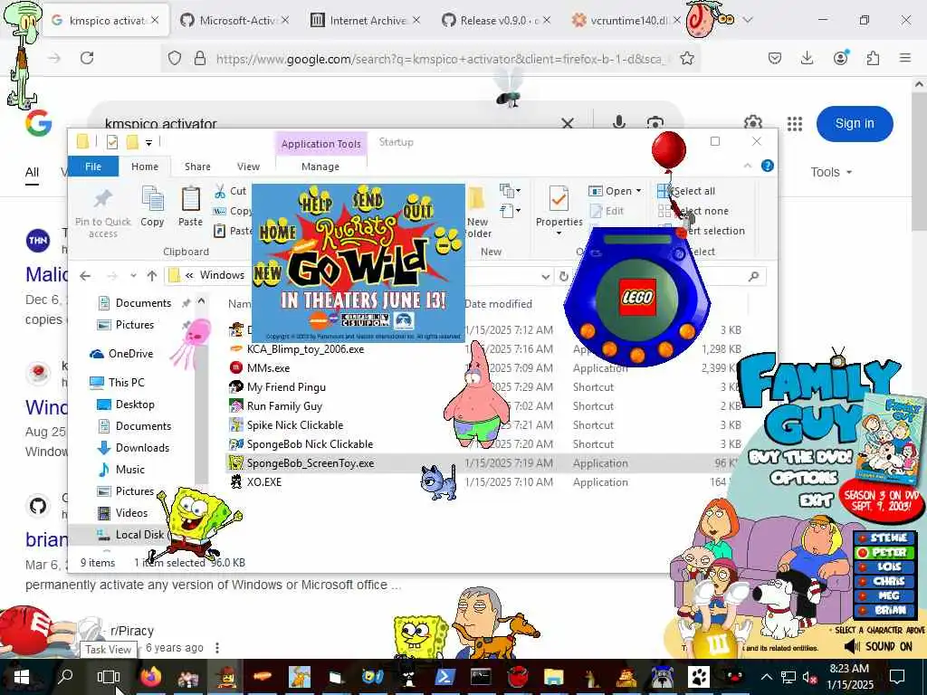
Task: Open Google apps grid icon
Action: 795,123
